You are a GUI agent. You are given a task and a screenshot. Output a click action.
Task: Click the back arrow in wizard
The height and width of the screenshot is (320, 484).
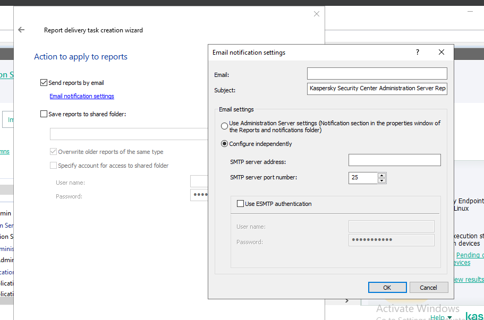tap(21, 30)
